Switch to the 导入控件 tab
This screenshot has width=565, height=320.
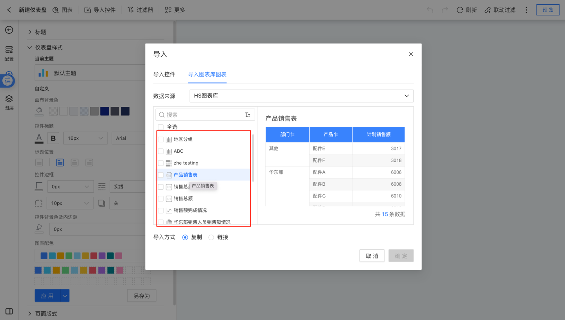164,74
